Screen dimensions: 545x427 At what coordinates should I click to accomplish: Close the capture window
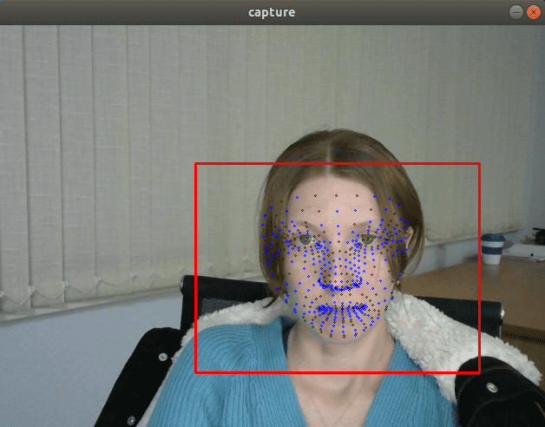pos(533,12)
